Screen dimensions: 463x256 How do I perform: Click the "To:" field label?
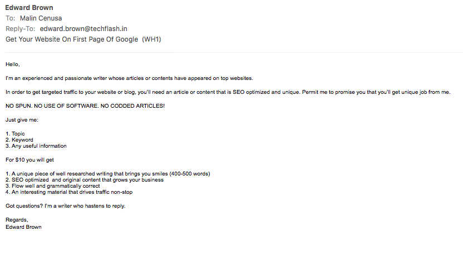[11, 18]
